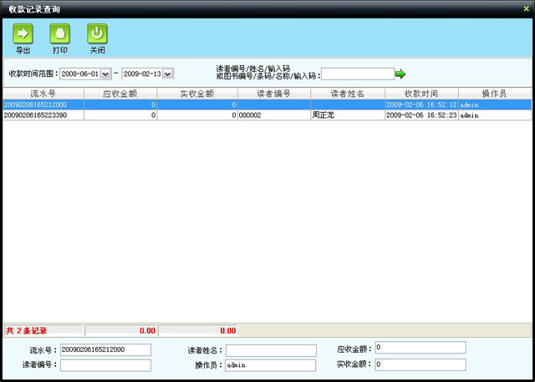Click the bottom 应收金额 input field

[420, 348]
